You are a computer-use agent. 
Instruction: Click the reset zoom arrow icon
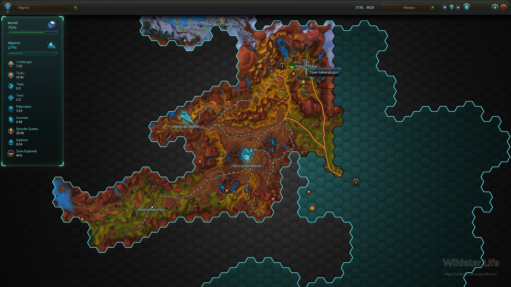pyautogui.click(x=451, y=7)
